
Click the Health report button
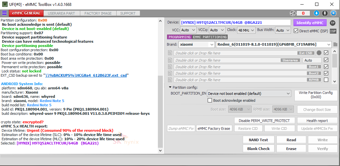point(317,120)
